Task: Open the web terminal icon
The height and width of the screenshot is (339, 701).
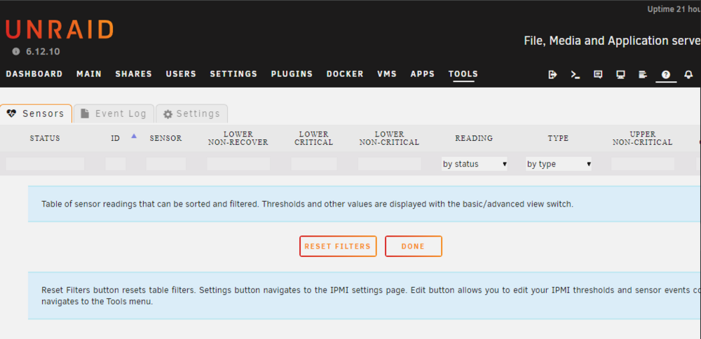Action: 576,74
